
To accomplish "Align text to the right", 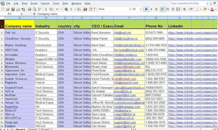I will (173, 9).
